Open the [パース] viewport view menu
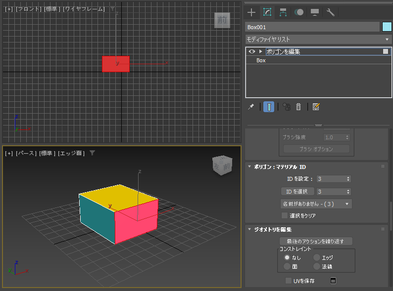 point(26,153)
